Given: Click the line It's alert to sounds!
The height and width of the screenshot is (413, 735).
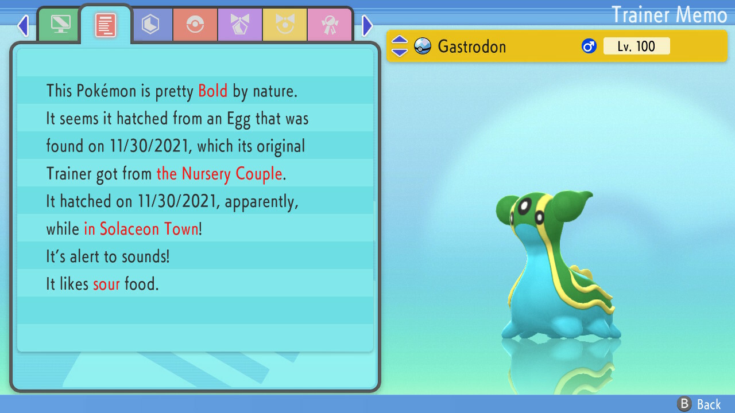Looking at the screenshot, I should (x=108, y=256).
